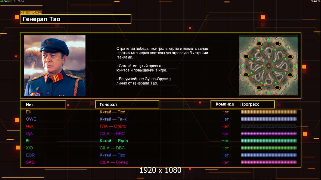Click Nuk's dark empty progress bar
This screenshot has height=180, width=321.
pyautogui.click(x=269, y=126)
